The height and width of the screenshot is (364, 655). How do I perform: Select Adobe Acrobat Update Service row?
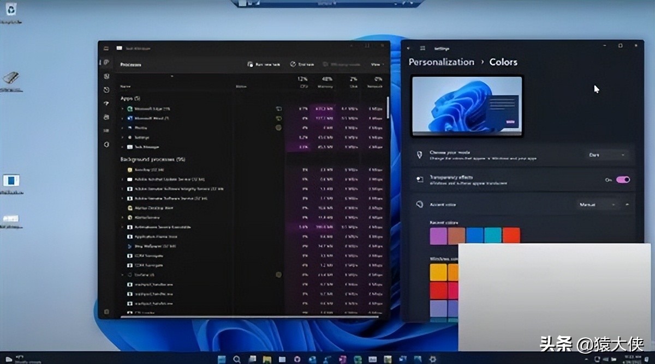[x=252, y=179]
